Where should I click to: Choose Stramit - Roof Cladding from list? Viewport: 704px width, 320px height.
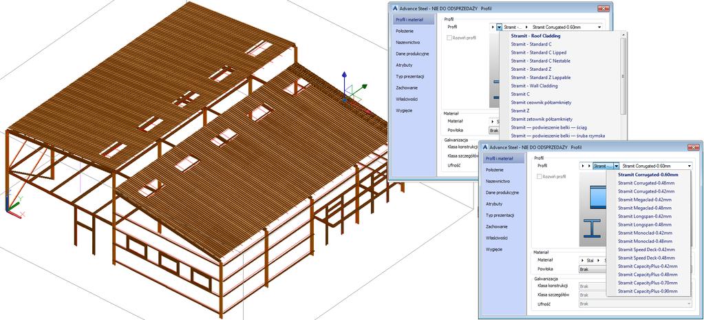pos(535,36)
